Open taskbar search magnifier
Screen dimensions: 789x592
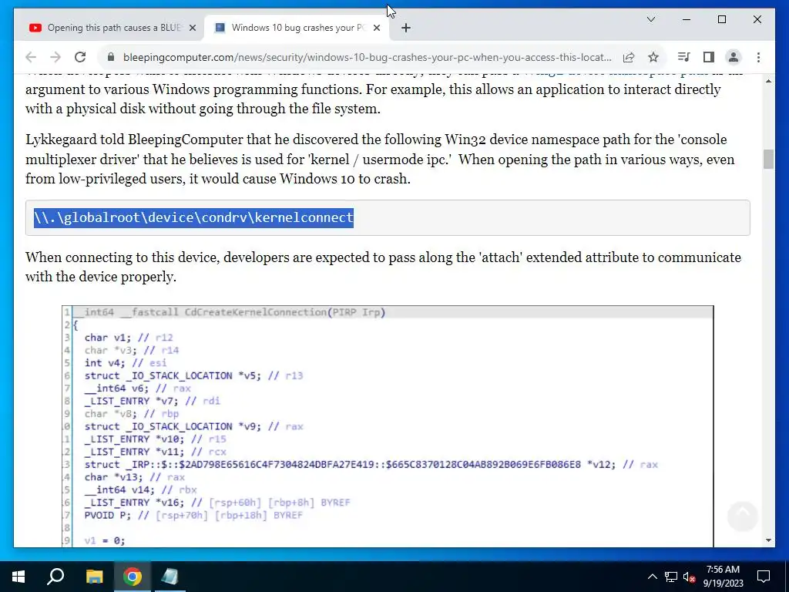pos(55,577)
